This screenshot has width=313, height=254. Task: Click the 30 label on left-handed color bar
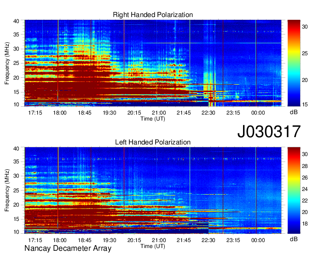point(305,154)
